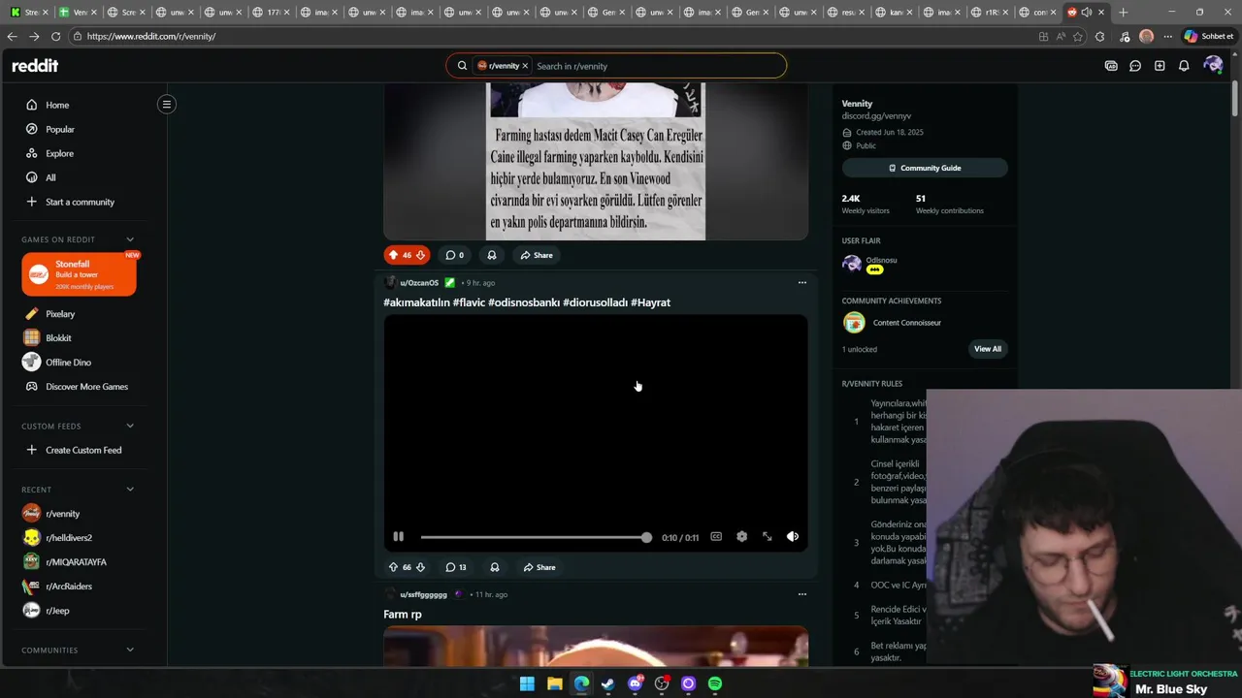Open the 13 comments on video post
The height and width of the screenshot is (698, 1242).
click(x=456, y=567)
